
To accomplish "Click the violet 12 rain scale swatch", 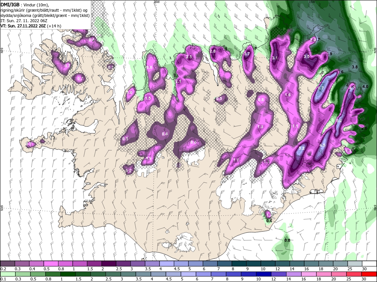I will click(279, 274).
